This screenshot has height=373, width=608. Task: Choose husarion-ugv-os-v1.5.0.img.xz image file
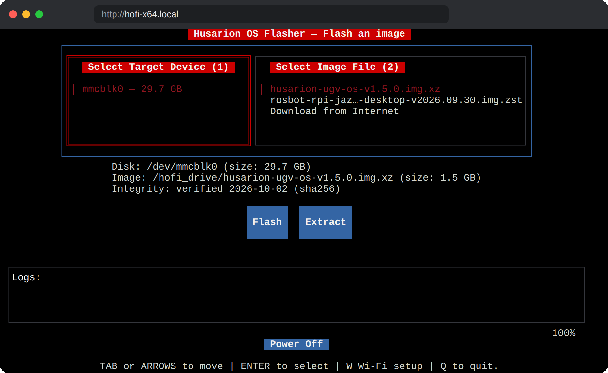click(x=355, y=89)
